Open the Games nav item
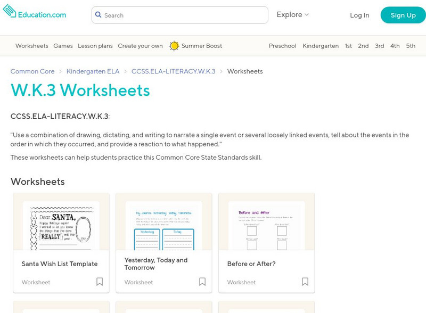The height and width of the screenshot is (313, 426). pos(63,46)
